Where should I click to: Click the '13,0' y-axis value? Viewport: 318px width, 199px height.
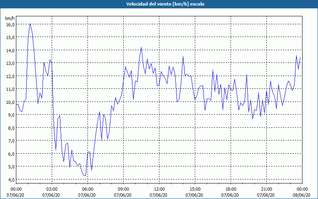[10, 63]
